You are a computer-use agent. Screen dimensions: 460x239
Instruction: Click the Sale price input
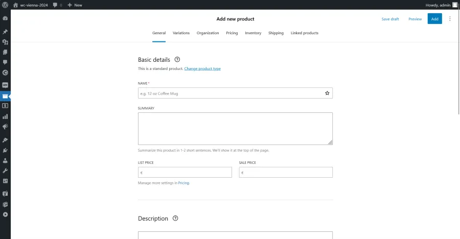[286, 173]
